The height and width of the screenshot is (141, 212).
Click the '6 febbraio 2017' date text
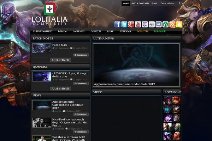coord(73,111)
